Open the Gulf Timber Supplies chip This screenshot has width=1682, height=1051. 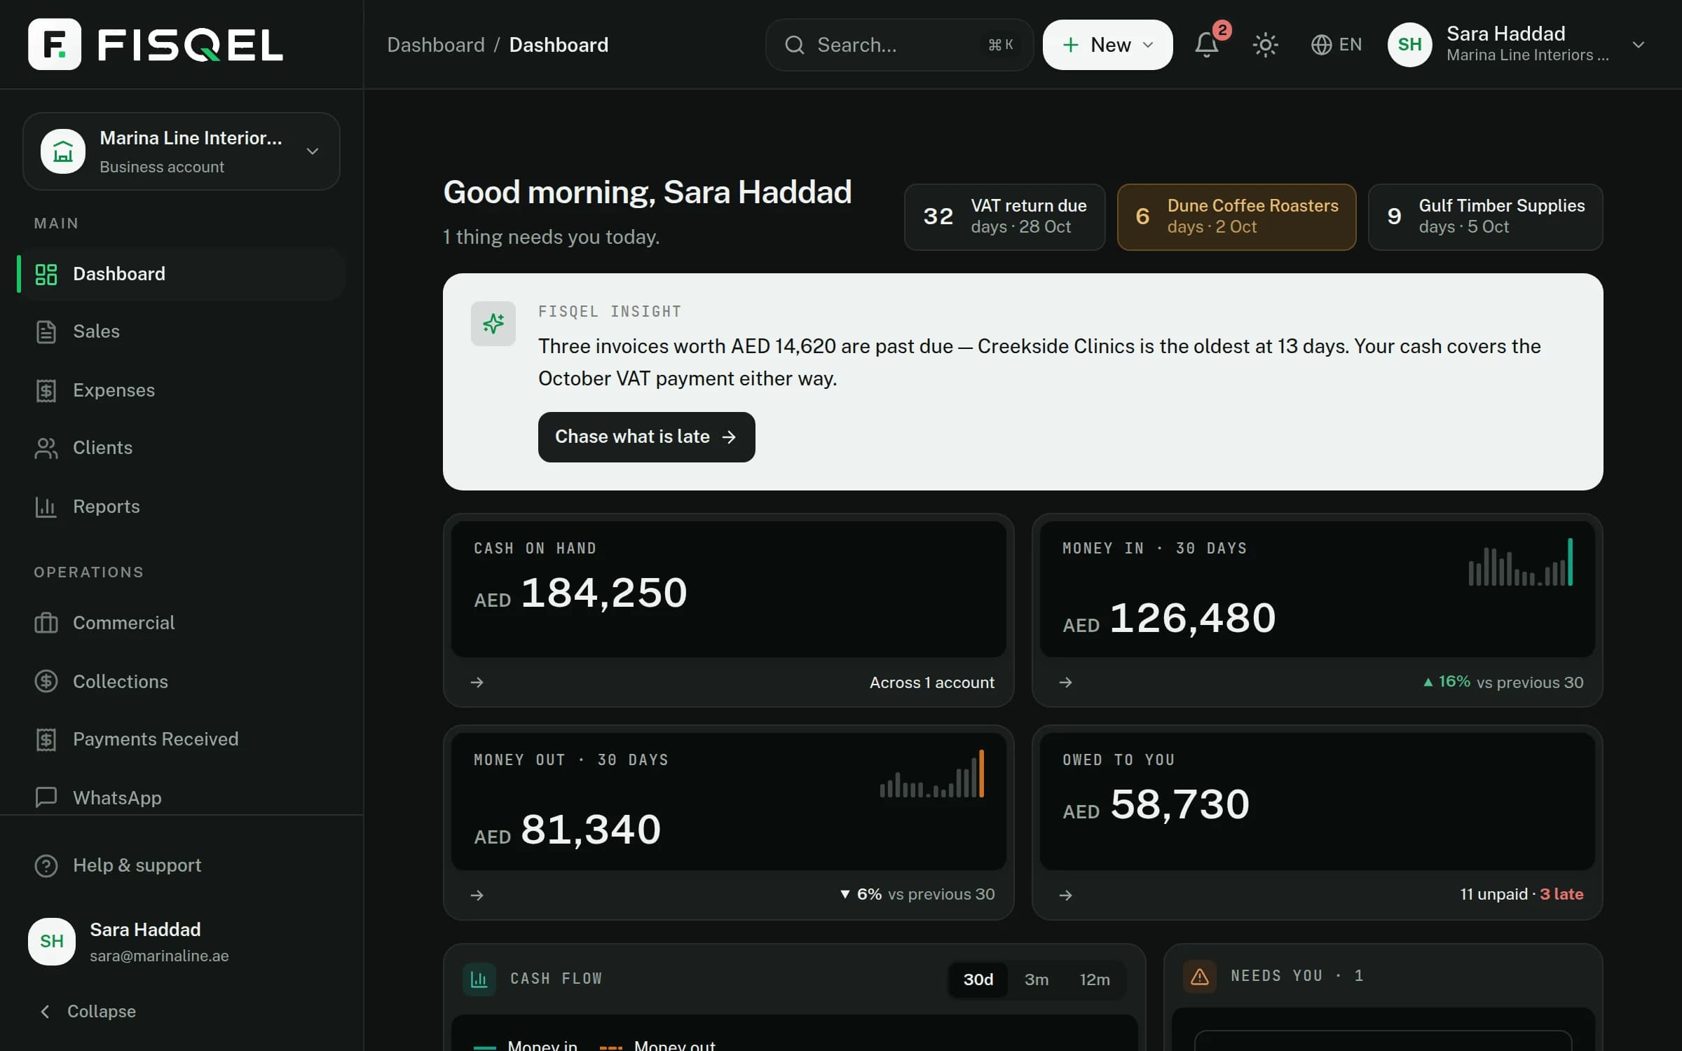pyautogui.click(x=1485, y=217)
